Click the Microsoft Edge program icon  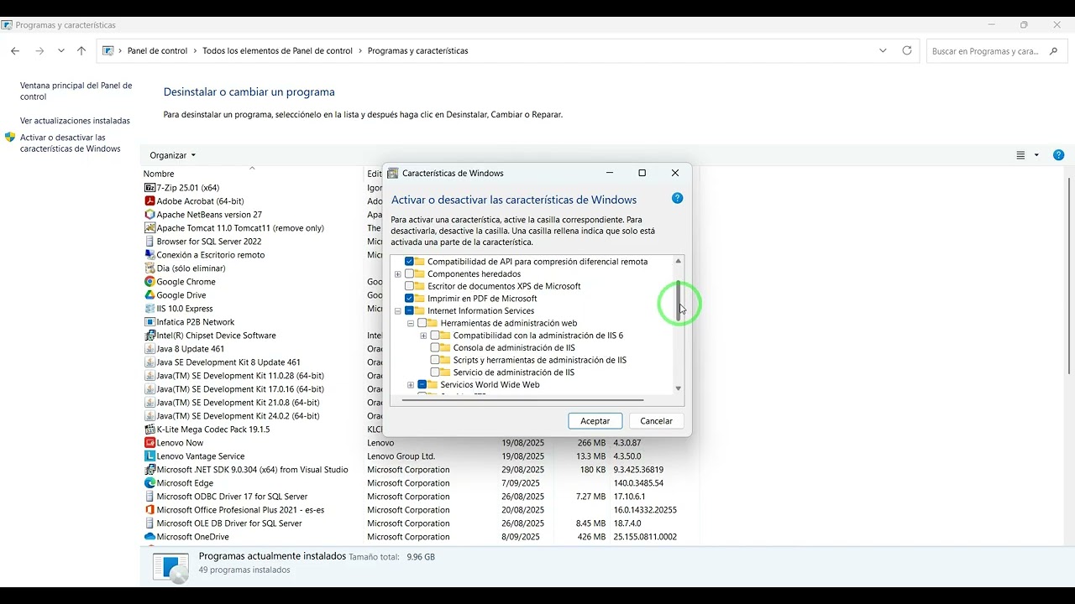coord(150,483)
